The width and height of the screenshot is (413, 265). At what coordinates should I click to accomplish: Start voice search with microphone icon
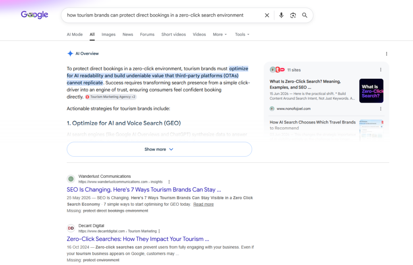click(281, 15)
